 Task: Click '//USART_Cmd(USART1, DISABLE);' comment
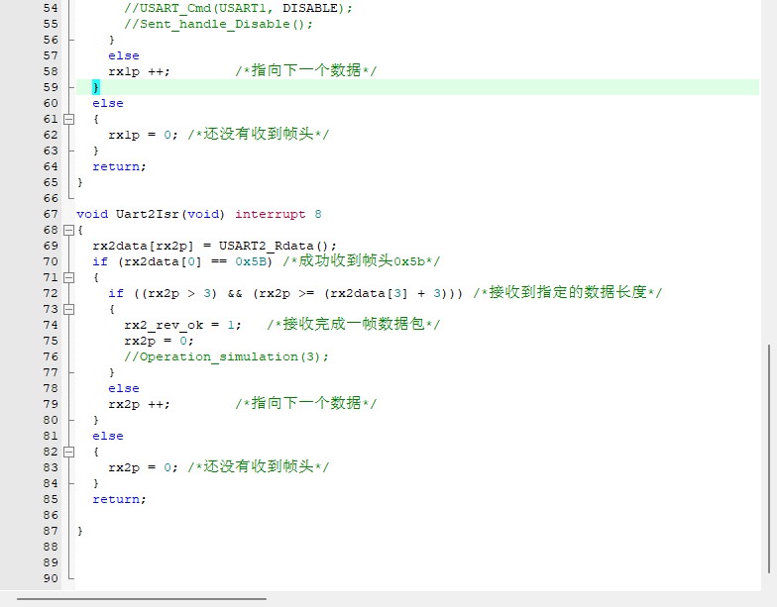pos(238,8)
